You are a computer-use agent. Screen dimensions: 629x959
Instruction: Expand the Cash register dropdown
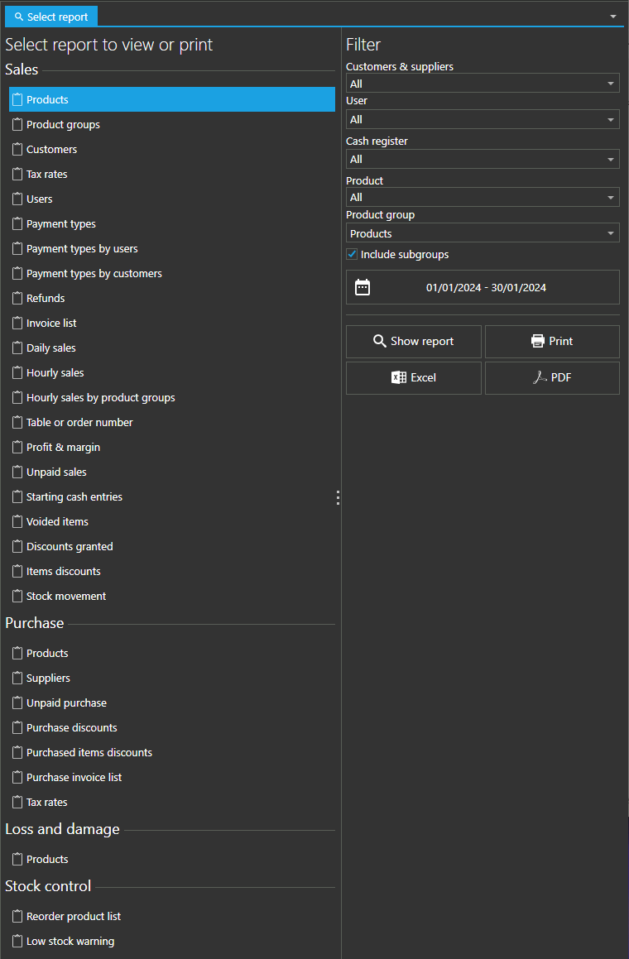611,159
